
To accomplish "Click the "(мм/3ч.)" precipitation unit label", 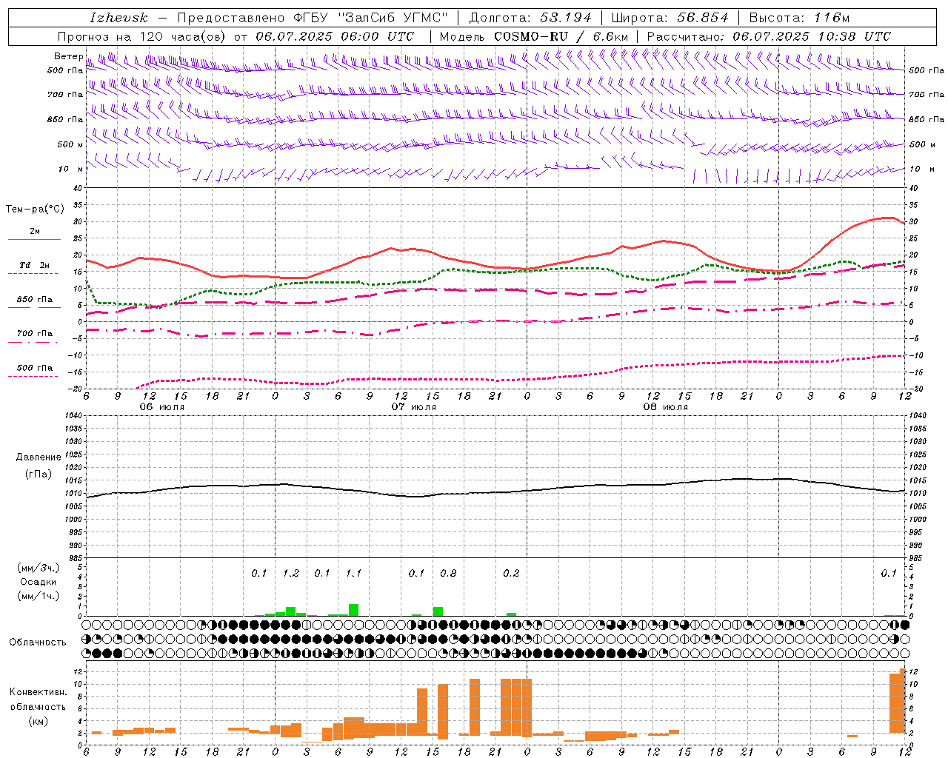I will tap(38, 568).
